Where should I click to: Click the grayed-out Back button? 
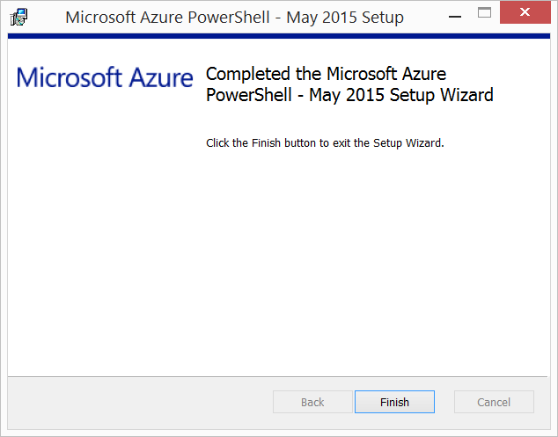tap(312, 402)
